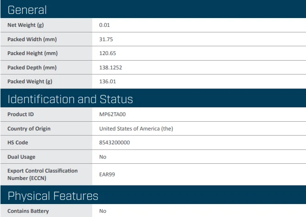The width and height of the screenshot is (306, 217).
Task: Select the 'Net Weight (g)' label
Action: [25, 25]
